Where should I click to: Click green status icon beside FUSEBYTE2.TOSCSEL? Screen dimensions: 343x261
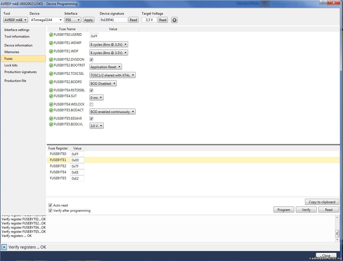[x=51, y=74]
